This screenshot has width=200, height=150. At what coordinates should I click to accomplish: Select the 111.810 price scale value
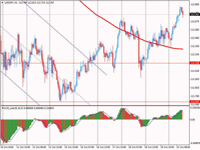195,88
